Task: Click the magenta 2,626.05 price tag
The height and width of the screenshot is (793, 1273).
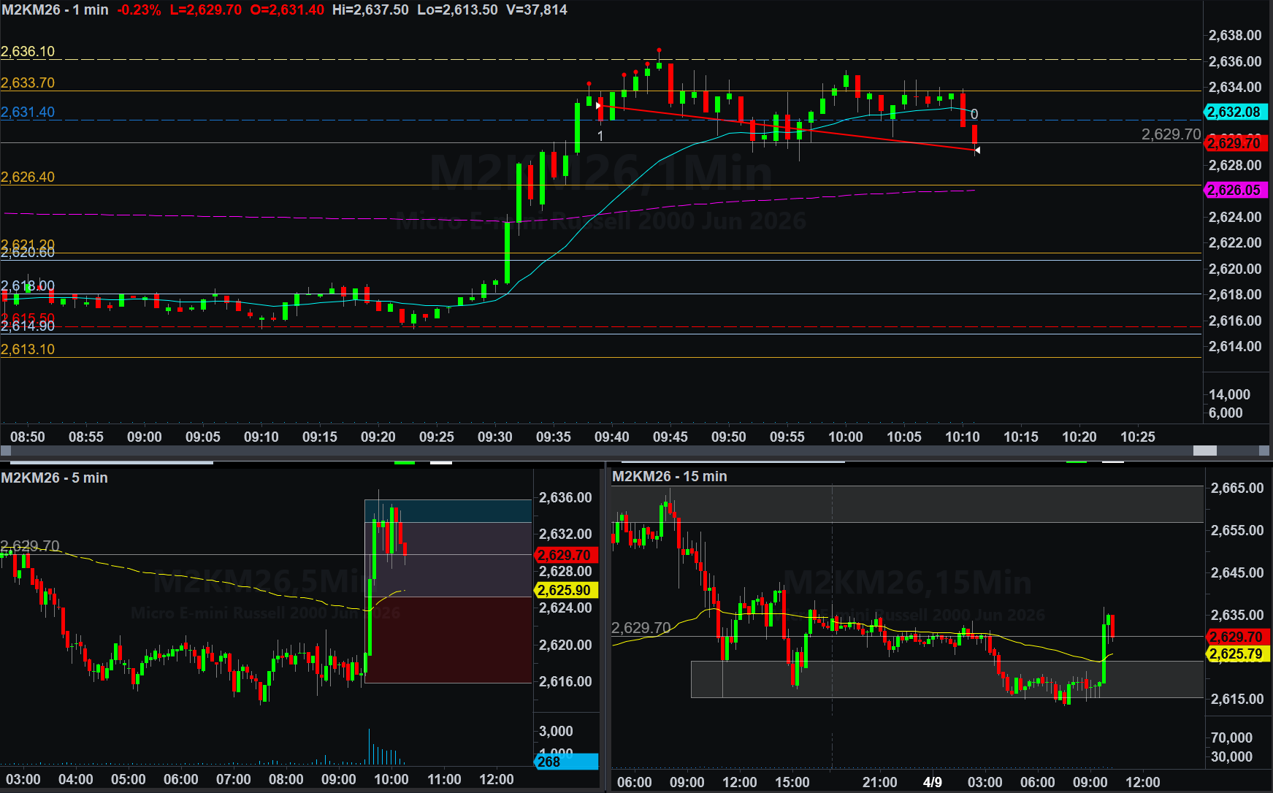Action: (1234, 191)
